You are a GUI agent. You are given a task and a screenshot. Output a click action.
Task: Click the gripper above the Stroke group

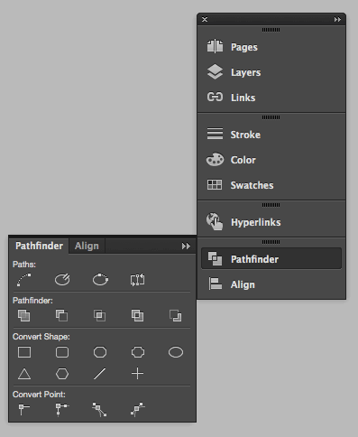(271, 117)
